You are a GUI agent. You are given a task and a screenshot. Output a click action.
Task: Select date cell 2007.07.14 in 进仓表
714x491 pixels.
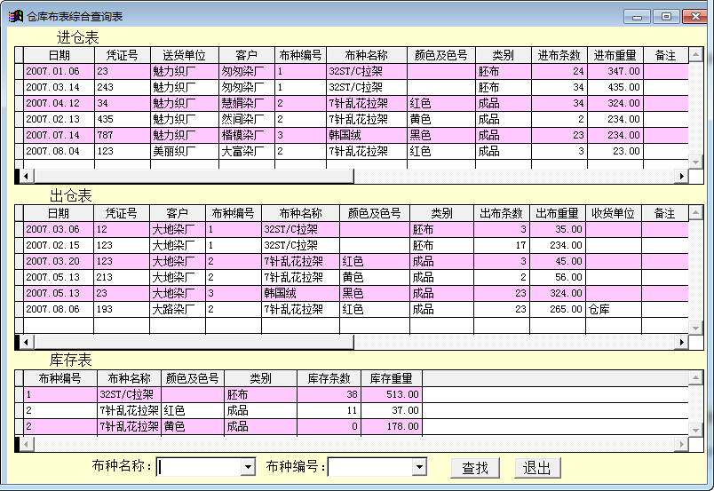(59, 135)
